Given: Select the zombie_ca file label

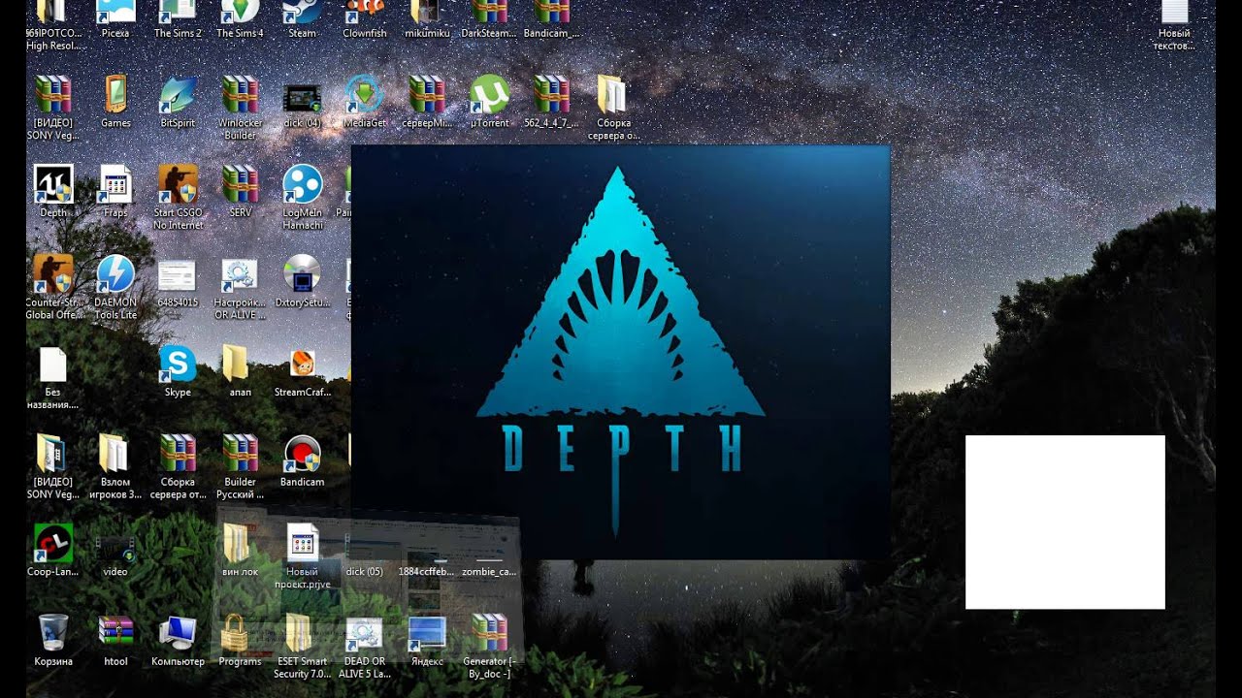Looking at the screenshot, I should click(x=489, y=572).
